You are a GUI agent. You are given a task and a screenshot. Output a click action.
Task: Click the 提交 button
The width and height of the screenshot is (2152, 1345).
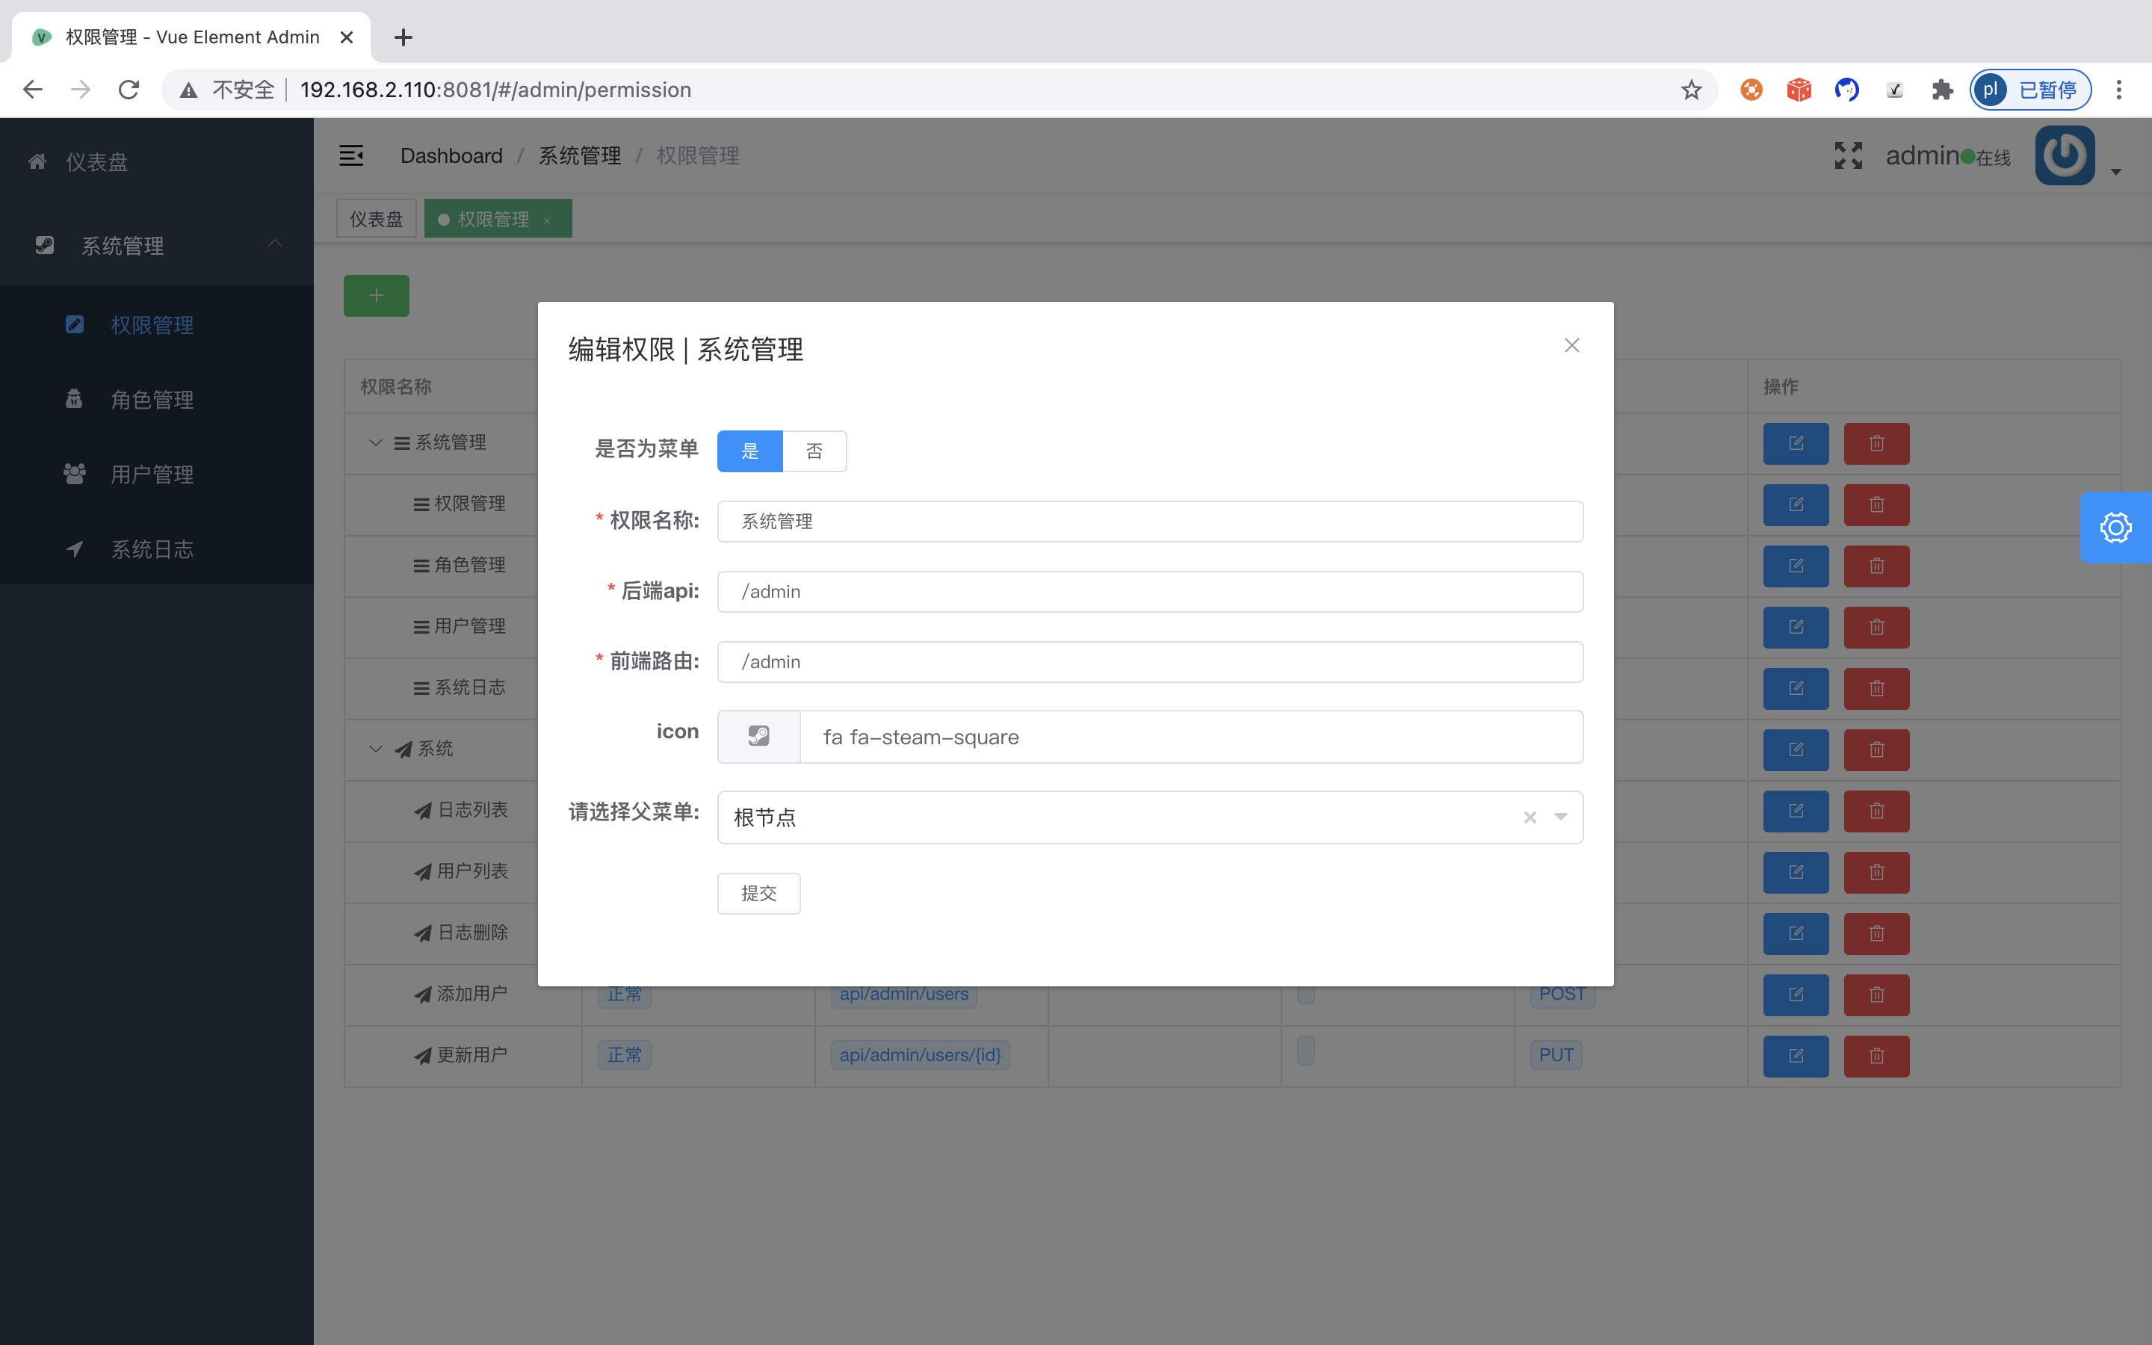pos(758,893)
